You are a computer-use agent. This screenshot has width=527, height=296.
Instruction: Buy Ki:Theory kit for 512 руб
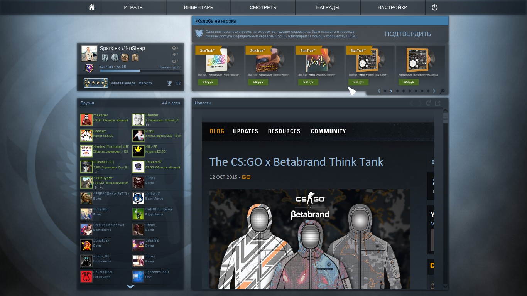pyautogui.click(x=308, y=82)
